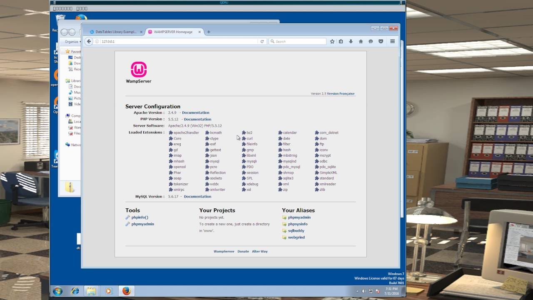Close the DataTables Library Example tab
533x300 pixels.
click(141, 32)
